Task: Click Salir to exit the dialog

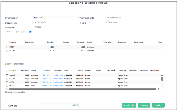Action: pyautogui.click(x=158, y=105)
